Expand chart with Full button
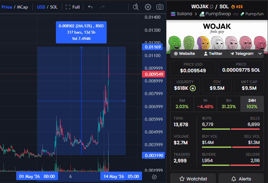The image size is (268, 183). [73, 7]
